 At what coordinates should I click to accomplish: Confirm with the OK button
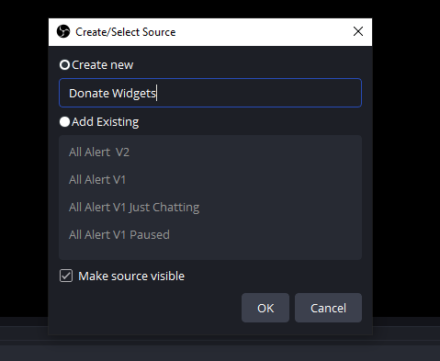(265, 308)
